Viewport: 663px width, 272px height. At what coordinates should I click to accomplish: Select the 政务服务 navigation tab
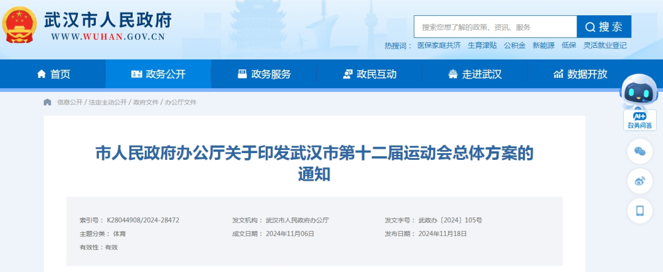[x=264, y=74]
